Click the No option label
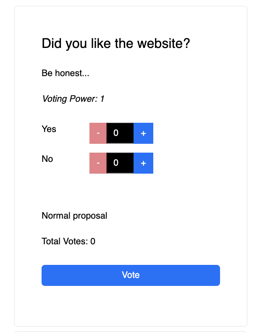 [47, 159]
